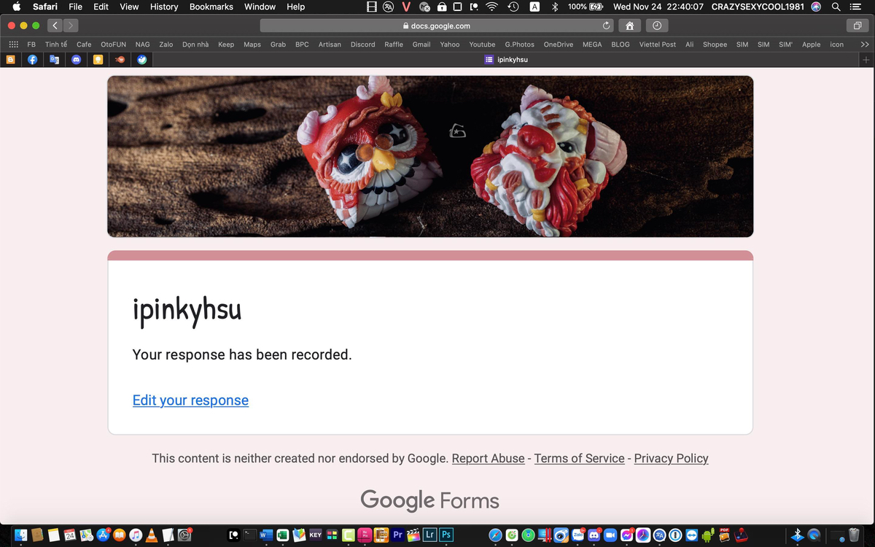Add a new tab with plus button
The image size is (875, 547).
866,60
